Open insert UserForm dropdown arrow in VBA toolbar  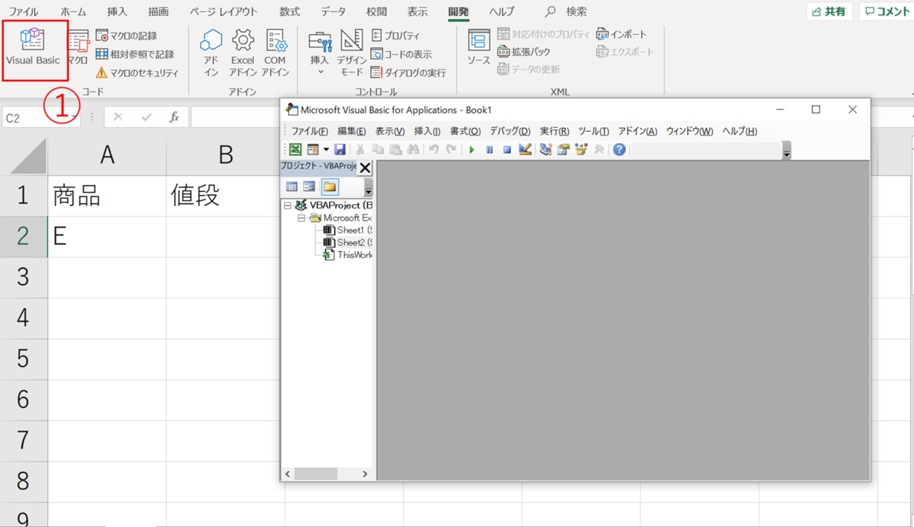326,149
